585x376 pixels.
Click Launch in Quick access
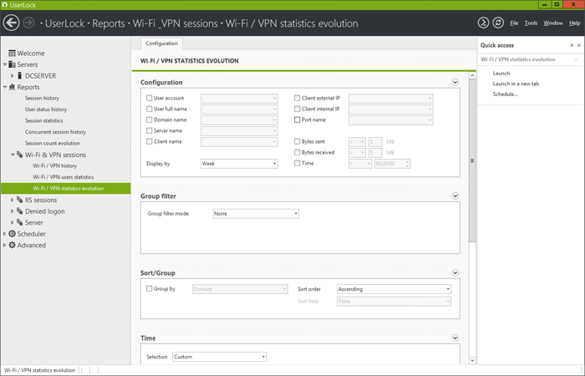coord(501,74)
